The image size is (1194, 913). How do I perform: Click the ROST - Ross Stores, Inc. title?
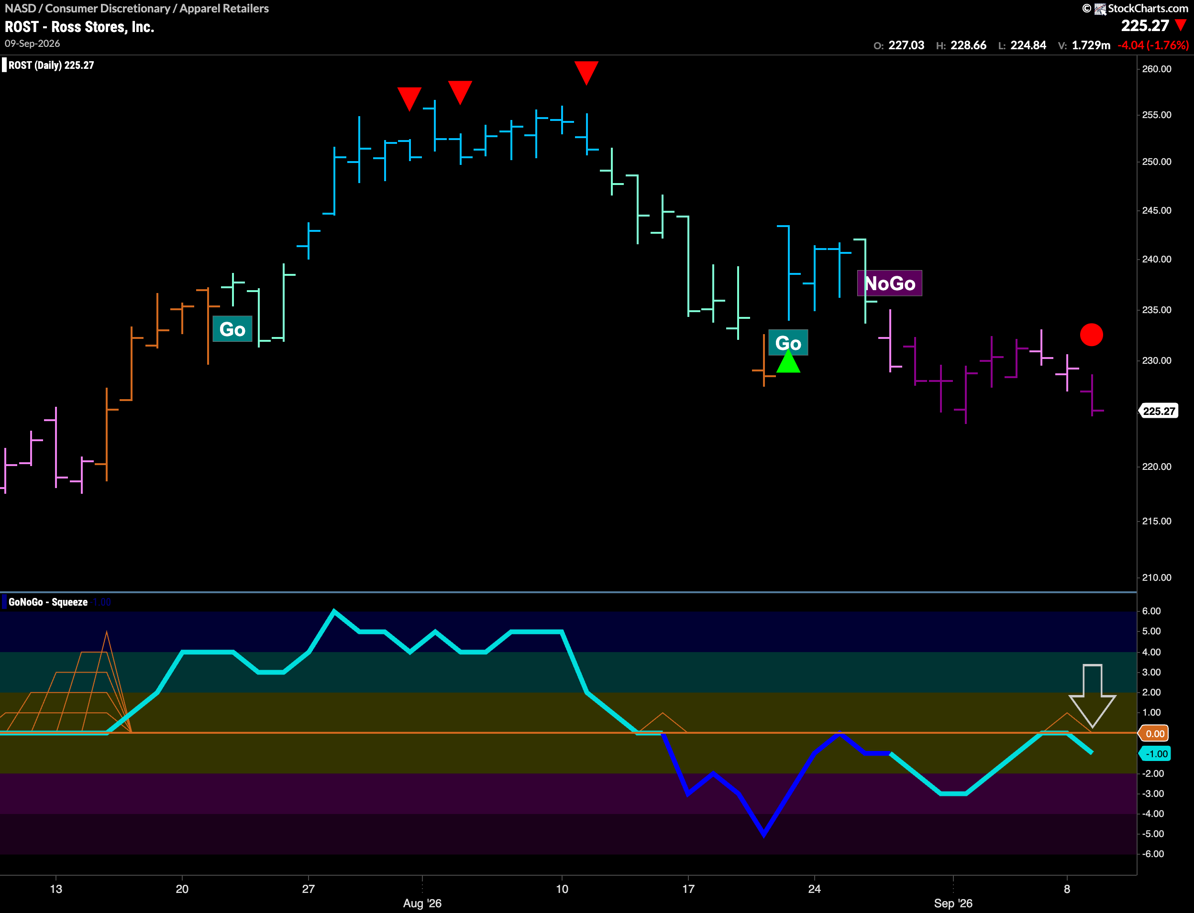click(79, 27)
